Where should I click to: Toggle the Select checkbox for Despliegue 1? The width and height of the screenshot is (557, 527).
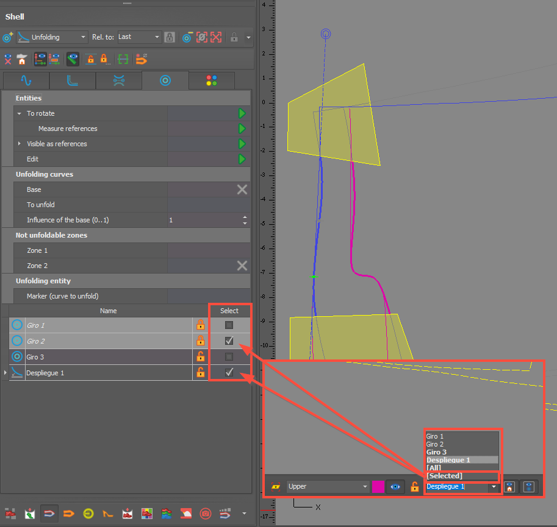pos(229,372)
